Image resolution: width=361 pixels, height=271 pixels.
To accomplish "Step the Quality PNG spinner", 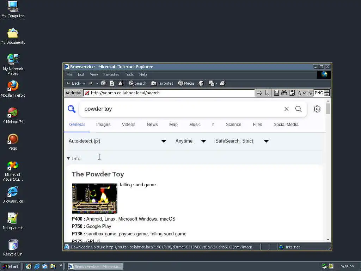I will (327, 93).
